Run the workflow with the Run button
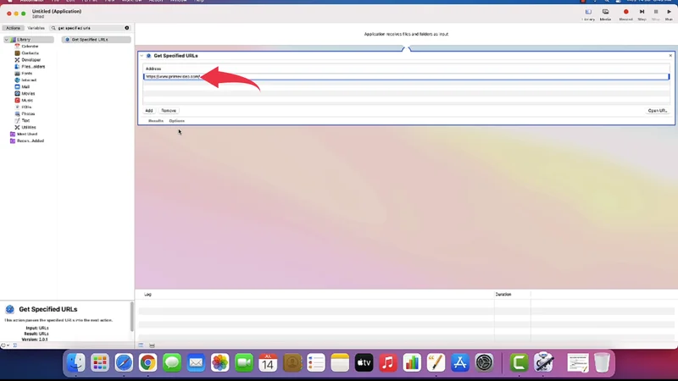Screen dimensions: 678x381 point(670,13)
